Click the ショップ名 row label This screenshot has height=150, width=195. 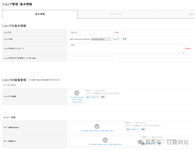(x=7, y=33)
